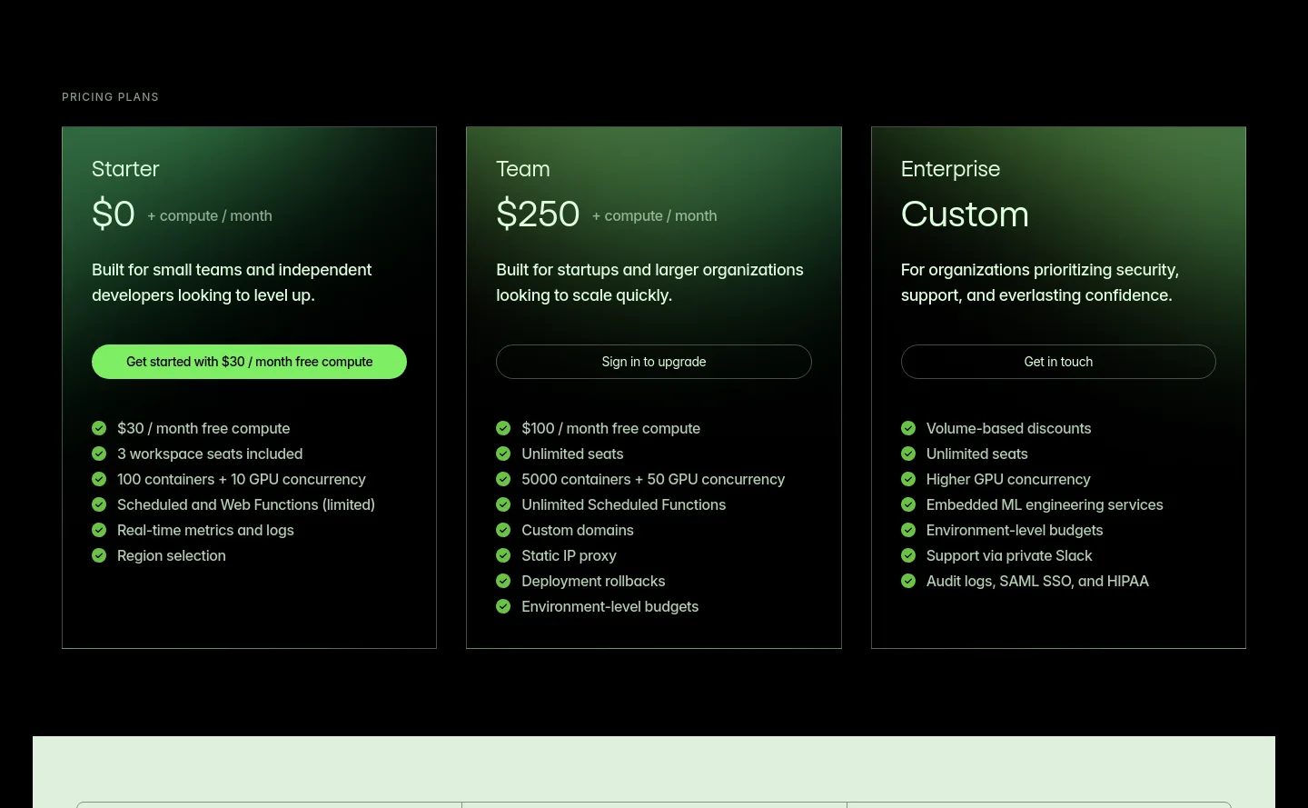Viewport: 1308px width, 808px height.
Task: Click the Custom price on the Enterprise plan
Action: [965, 214]
